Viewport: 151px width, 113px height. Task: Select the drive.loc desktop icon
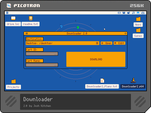pos(13,21)
